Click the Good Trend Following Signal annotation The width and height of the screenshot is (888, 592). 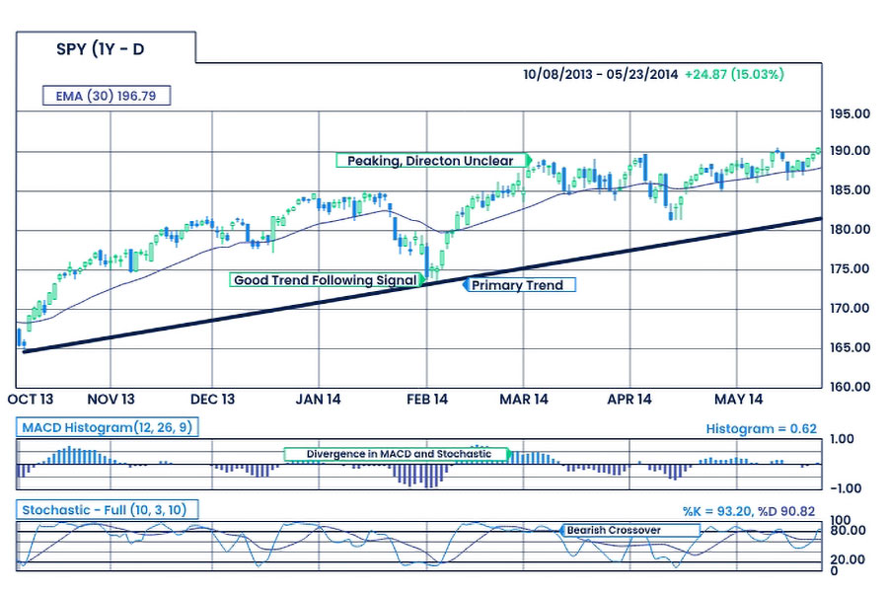click(x=327, y=280)
